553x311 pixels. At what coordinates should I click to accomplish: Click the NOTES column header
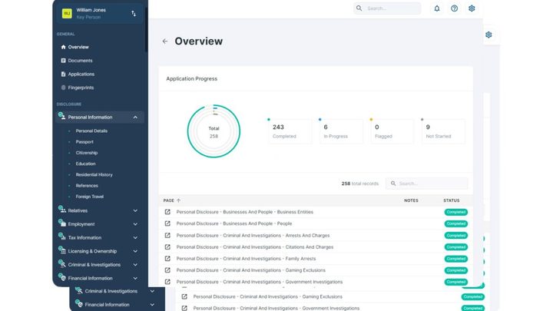pos(411,200)
